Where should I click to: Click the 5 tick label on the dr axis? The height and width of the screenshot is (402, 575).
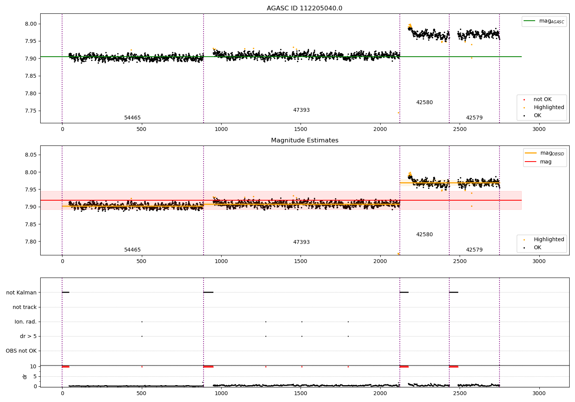(35, 377)
